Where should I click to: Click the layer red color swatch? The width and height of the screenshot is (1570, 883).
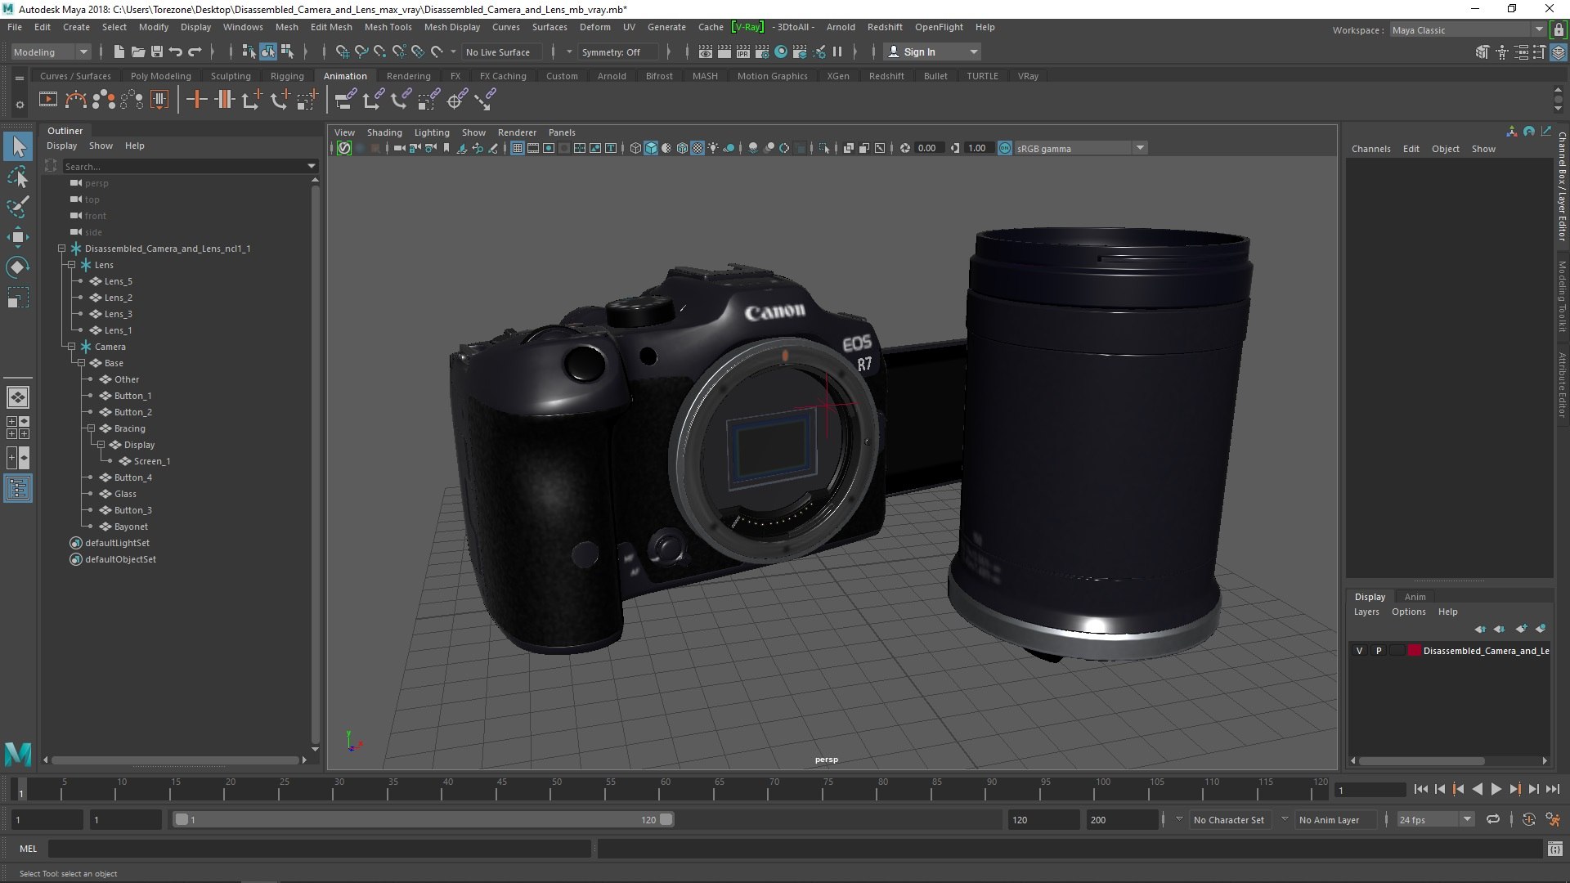pyautogui.click(x=1414, y=651)
